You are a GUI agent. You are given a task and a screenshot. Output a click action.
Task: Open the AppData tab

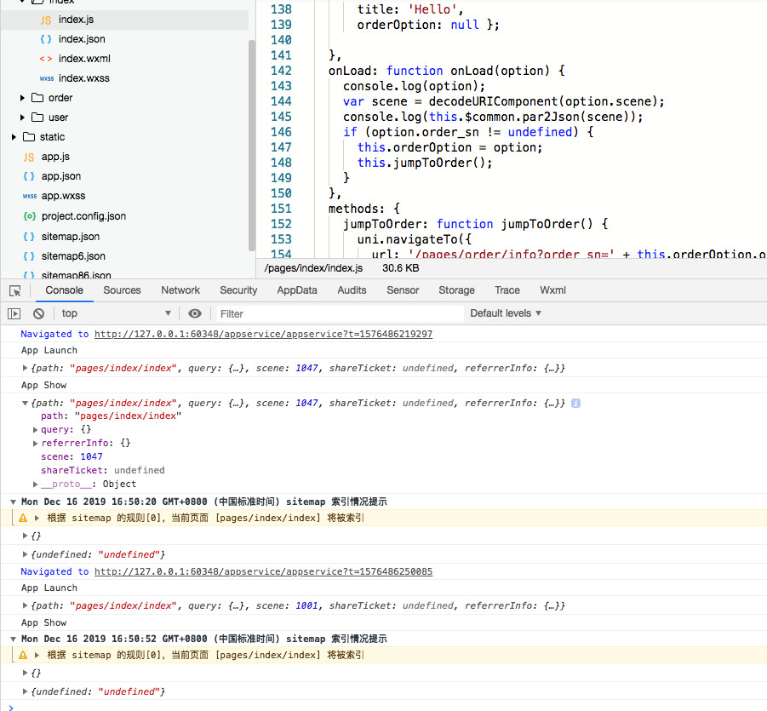point(296,290)
